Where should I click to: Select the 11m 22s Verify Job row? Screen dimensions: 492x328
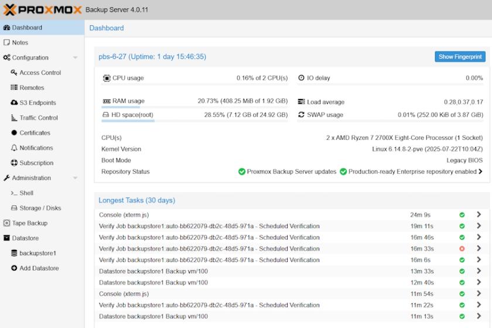(292, 305)
